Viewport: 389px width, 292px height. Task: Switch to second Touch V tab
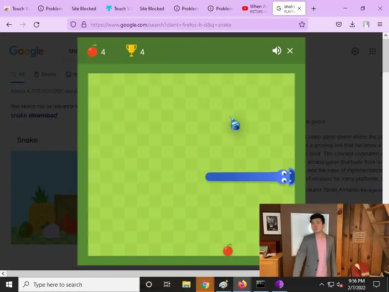[x=118, y=9]
